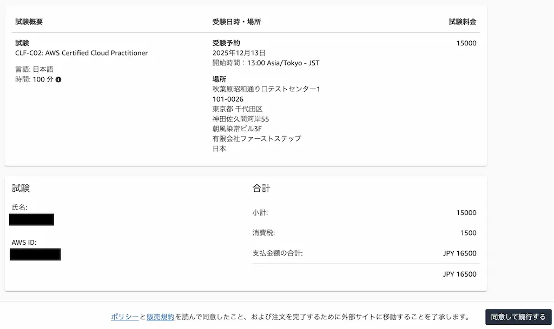Click the postal code 101-0026
The width and height of the screenshot is (554, 329).
click(x=228, y=99)
